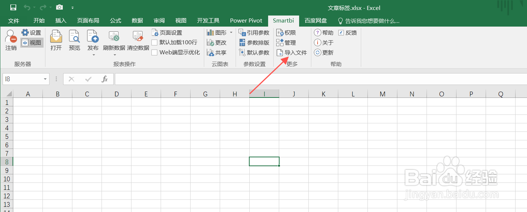
Task: Toggle the 视图 eye button in 服务器 group
Action: [32, 43]
